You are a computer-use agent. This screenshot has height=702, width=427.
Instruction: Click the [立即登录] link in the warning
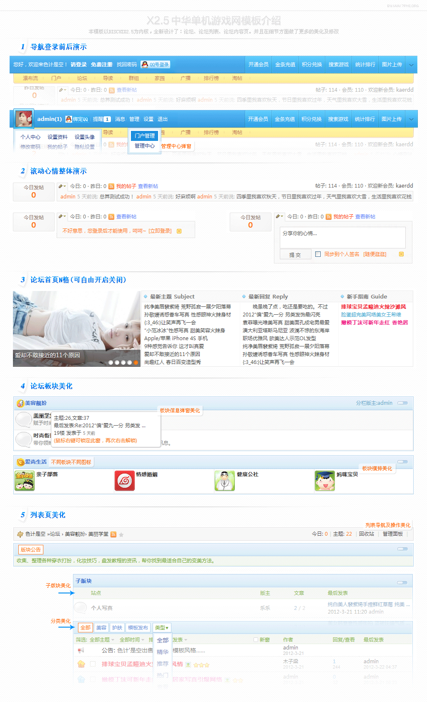161,231
